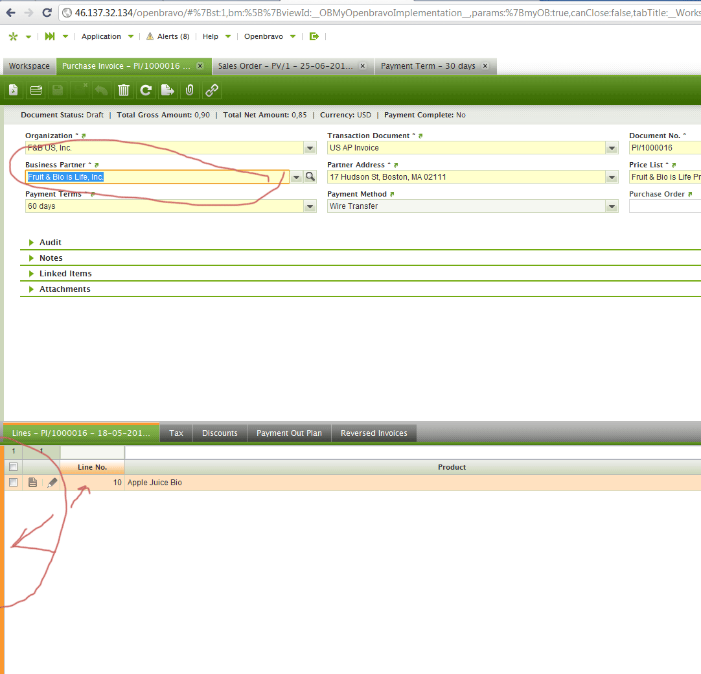Image resolution: width=701 pixels, height=674 pixels.
Task: Click browser reload button
Action: click(x=47, y=12)
